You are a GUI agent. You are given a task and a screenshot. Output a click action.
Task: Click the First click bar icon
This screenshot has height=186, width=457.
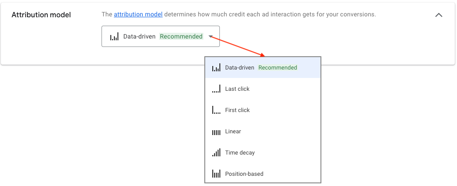[x=216, y=110]
